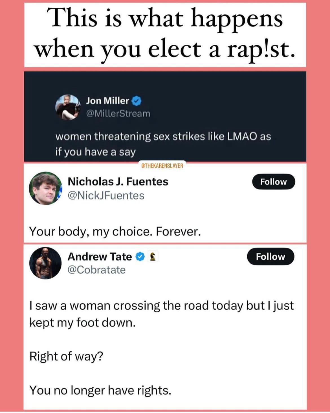Visit the @NickJFuentes handle

coord(106,196)
